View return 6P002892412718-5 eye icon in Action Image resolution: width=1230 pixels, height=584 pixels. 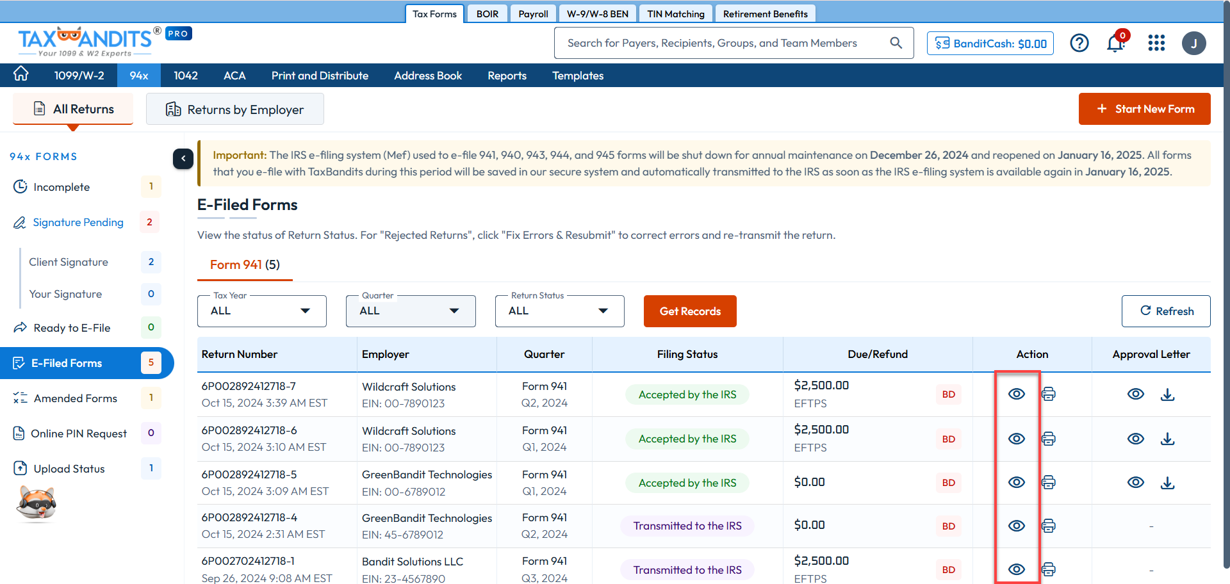tap(1017, 482)
